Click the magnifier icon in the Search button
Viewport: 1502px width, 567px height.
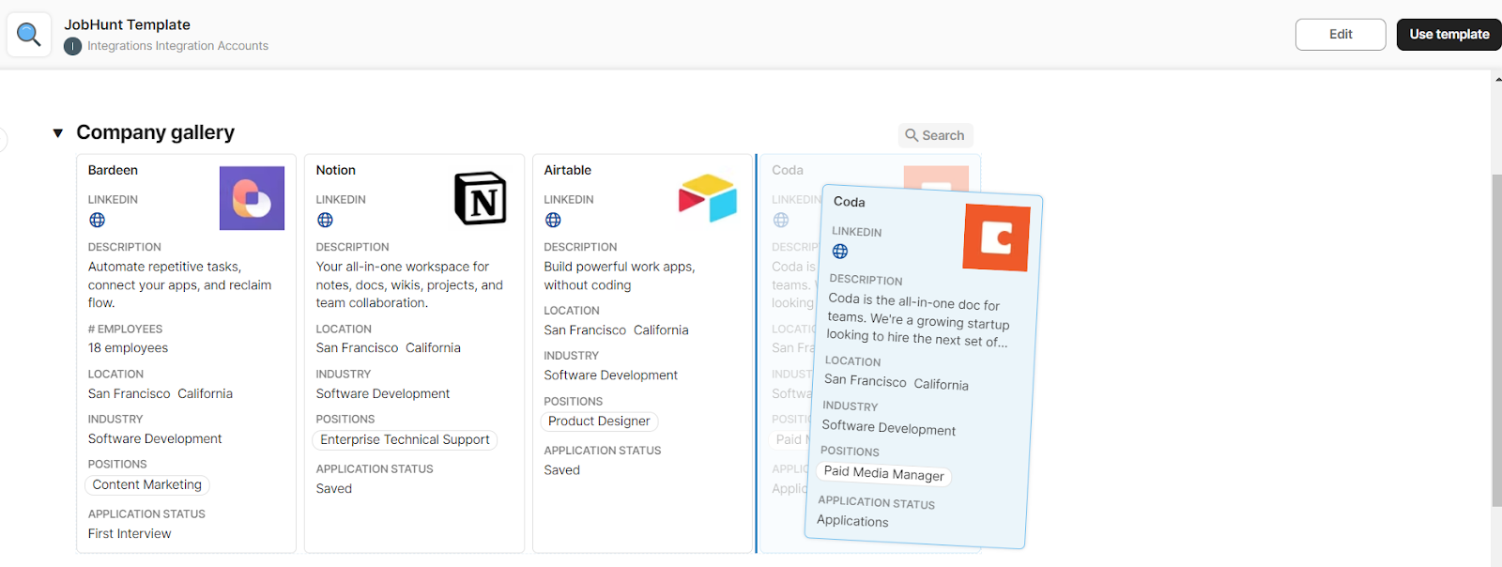[x=912, y=135]
